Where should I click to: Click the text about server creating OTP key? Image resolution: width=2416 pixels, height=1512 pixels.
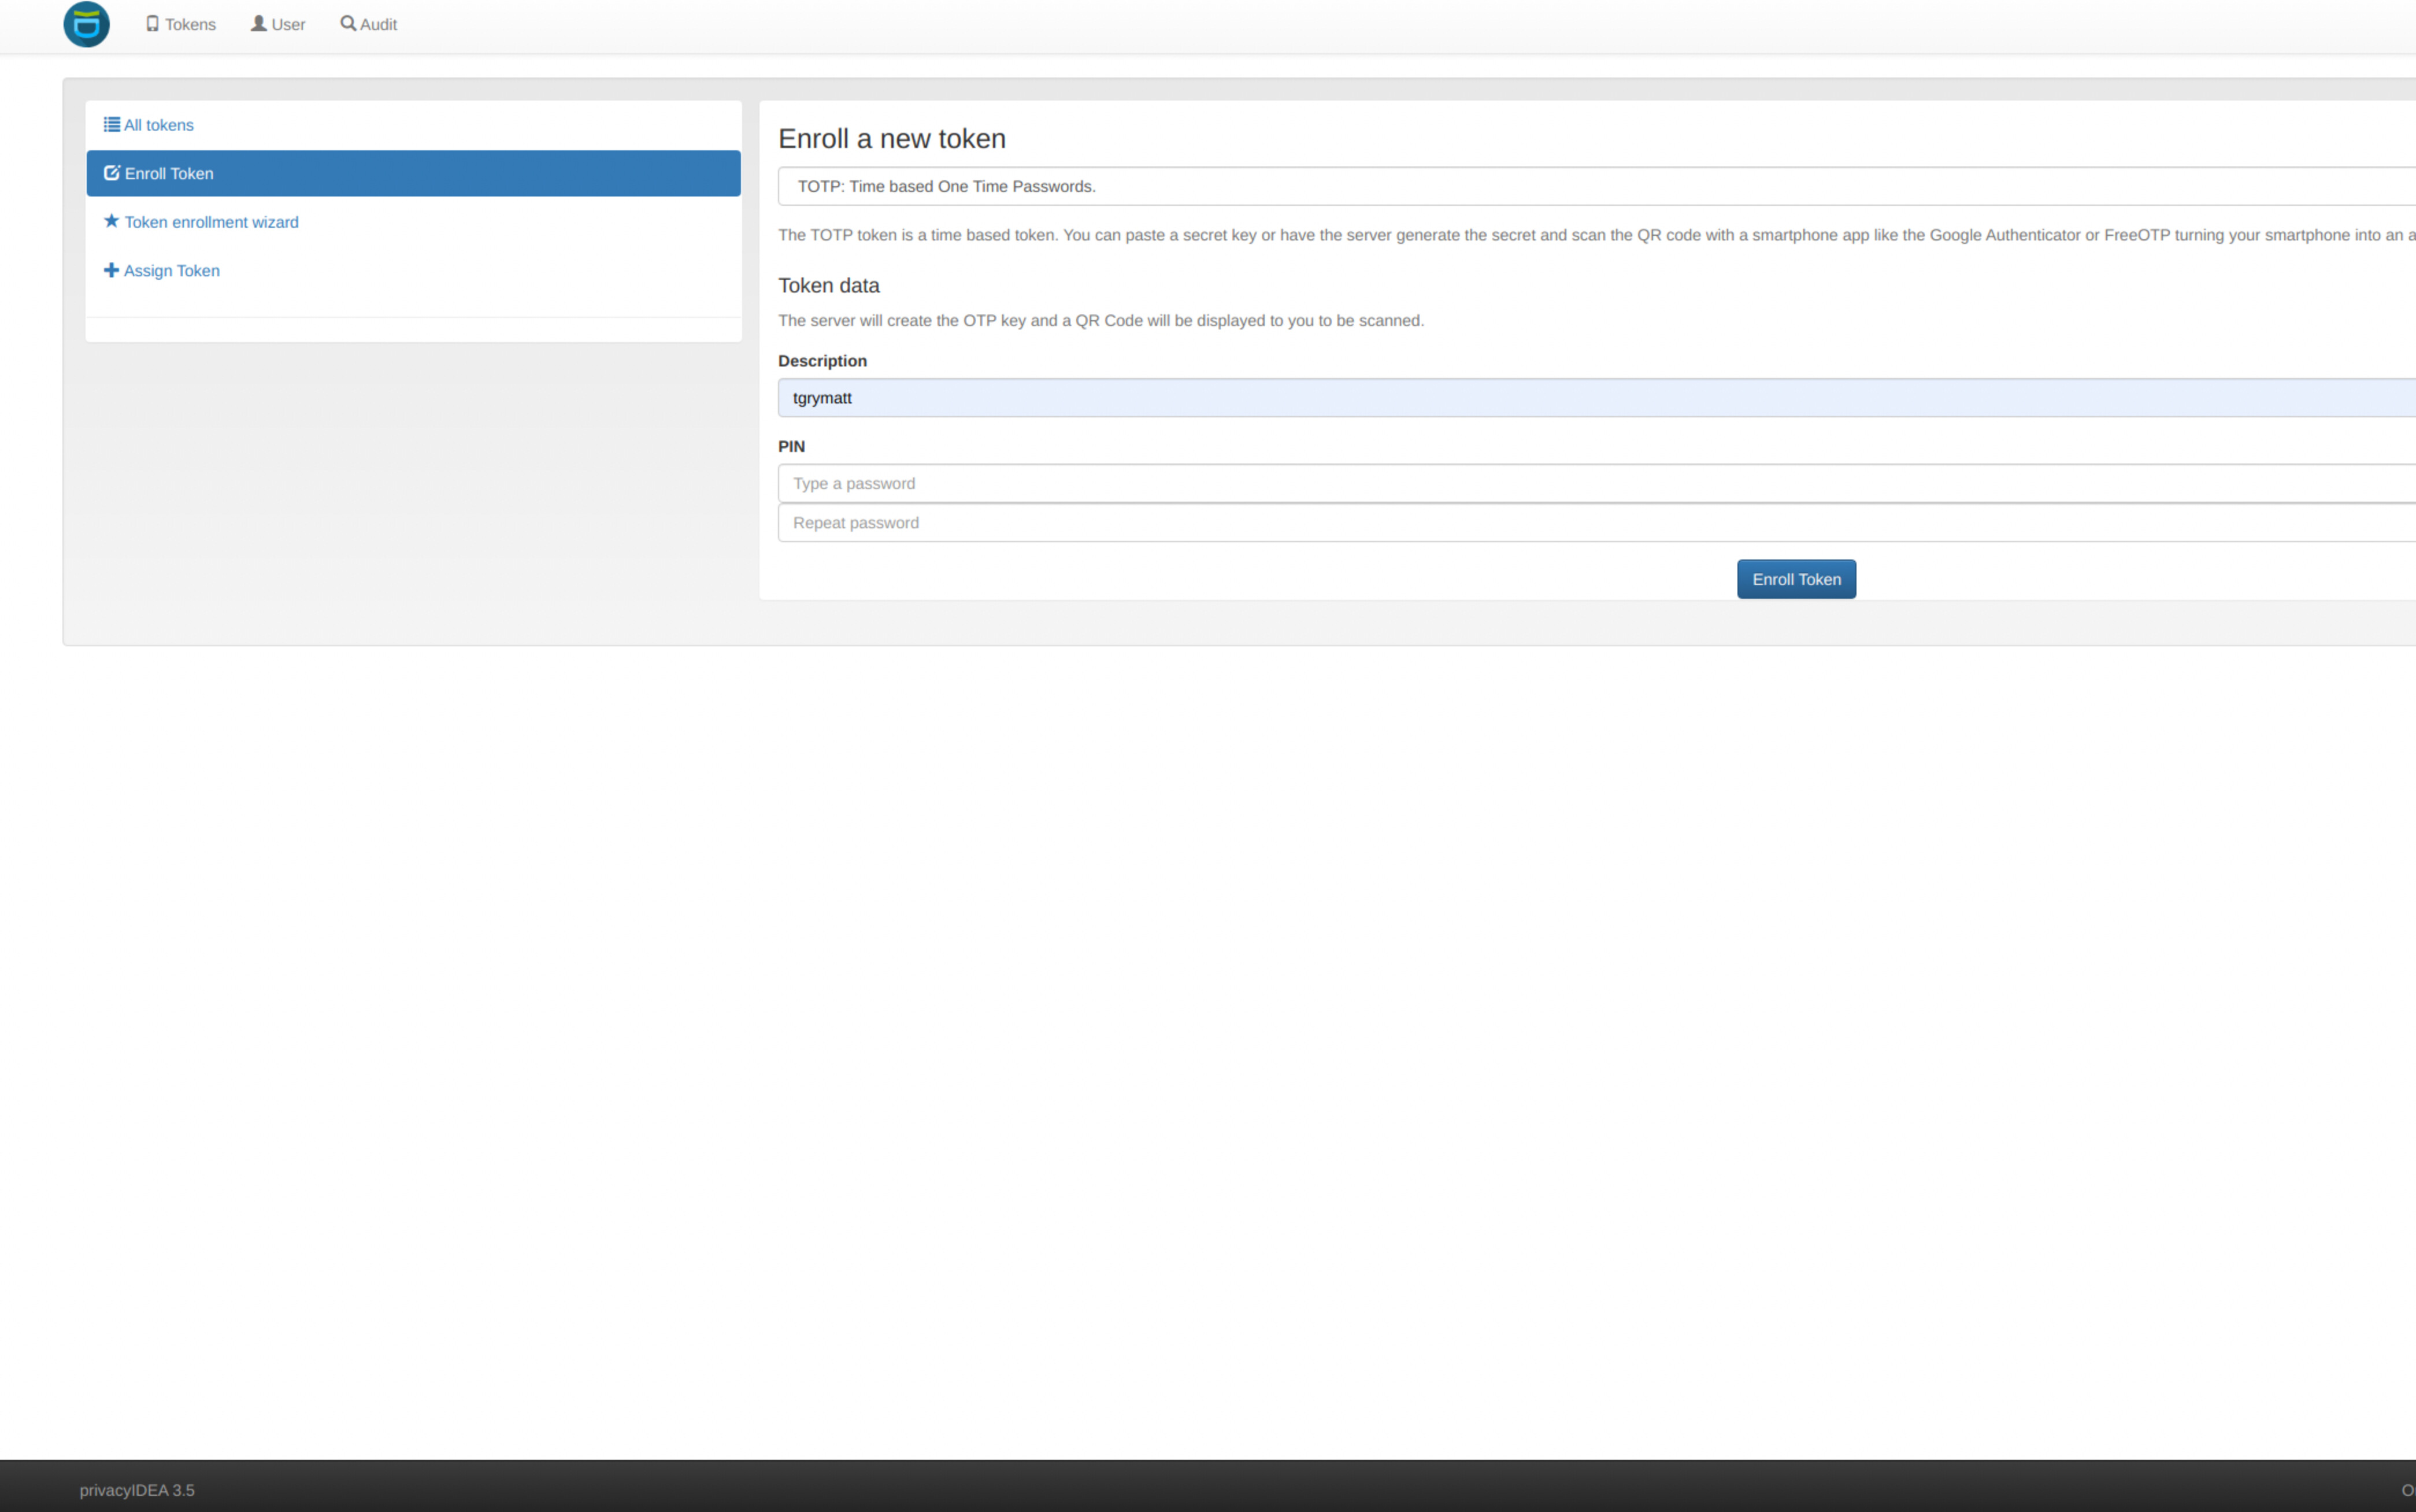[x=1101, y=321]
